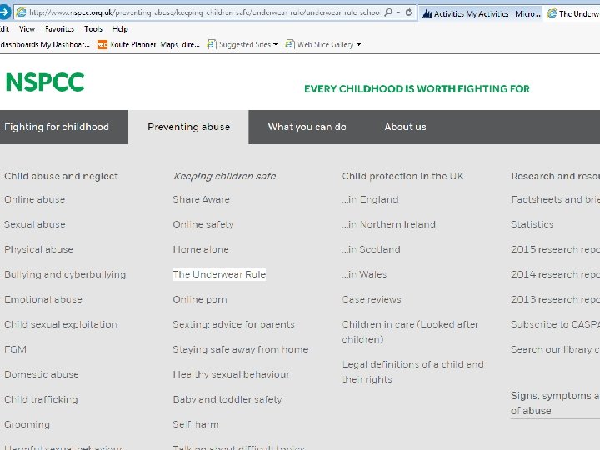Open Online porn link

(200, 300)
